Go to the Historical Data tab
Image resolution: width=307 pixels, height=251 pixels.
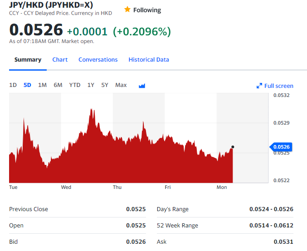pyautogui.click(x=149, y=60)
